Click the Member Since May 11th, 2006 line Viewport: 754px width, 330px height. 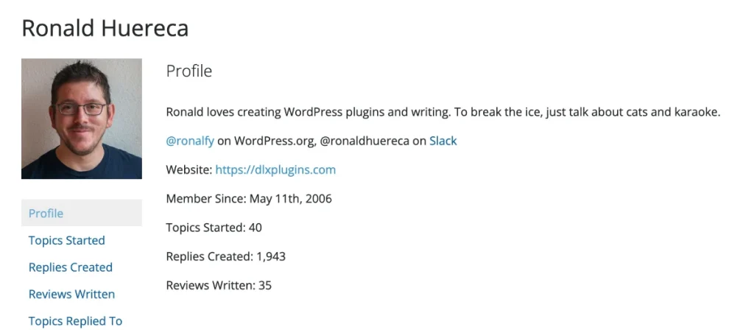(x=249, y=199)
